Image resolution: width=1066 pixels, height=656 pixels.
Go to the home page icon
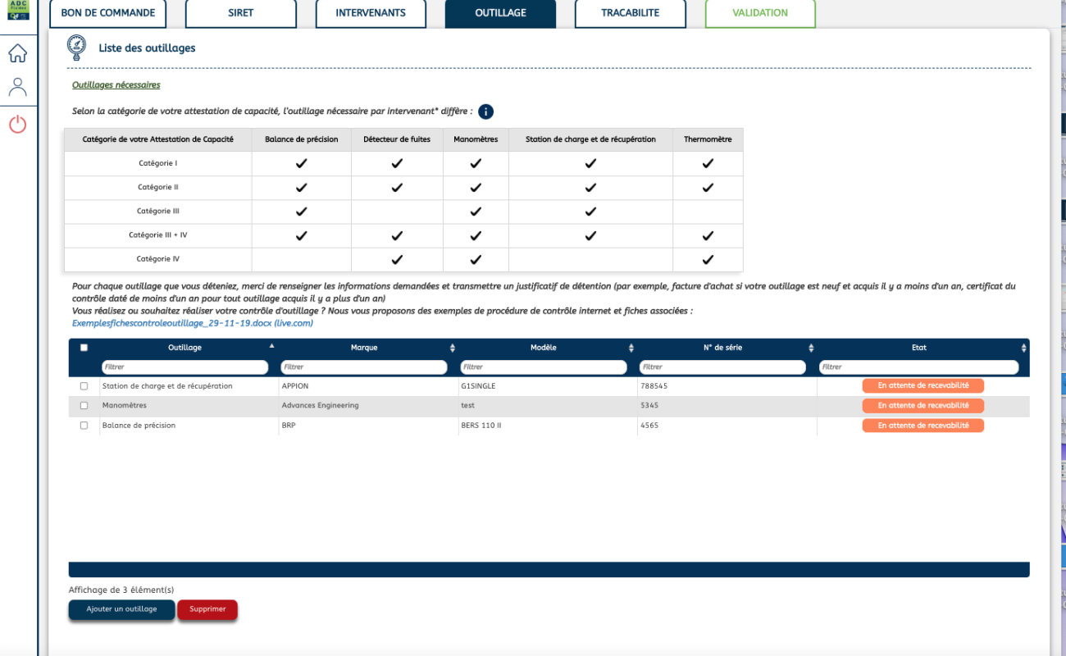tap(17, 53)
